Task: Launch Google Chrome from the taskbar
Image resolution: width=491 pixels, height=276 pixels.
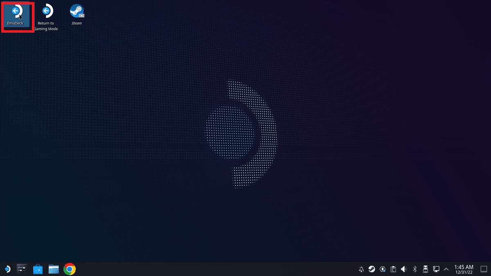Action: pyautogui.click(x=70, y=269)
